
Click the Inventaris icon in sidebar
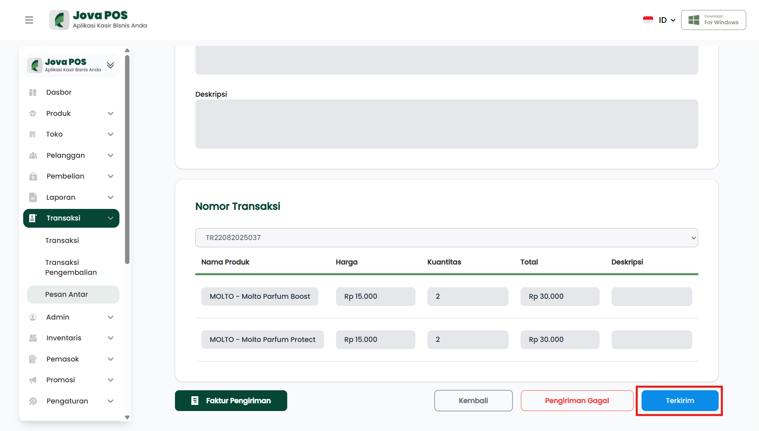33,338
